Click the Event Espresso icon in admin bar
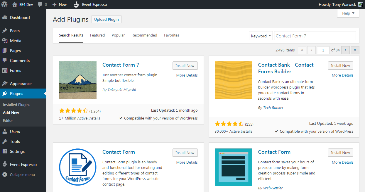Viewport: 365px width, 192px height. (x=76, y=4)
